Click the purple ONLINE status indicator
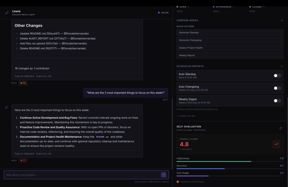The image size is (288, 187). tap(163, 13)
